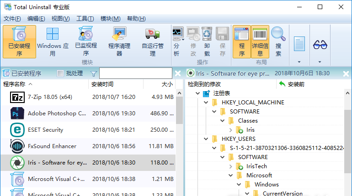Enable the 批处理 checkbox

coord(60,73)
